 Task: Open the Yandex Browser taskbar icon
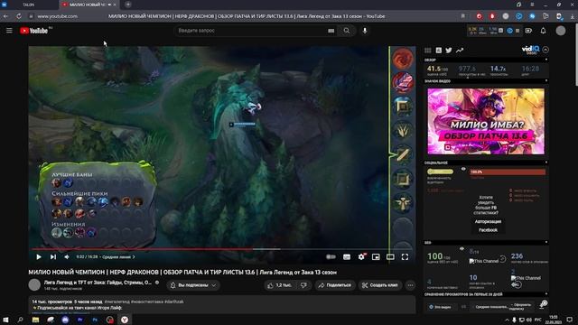click(x=125, y=320)
